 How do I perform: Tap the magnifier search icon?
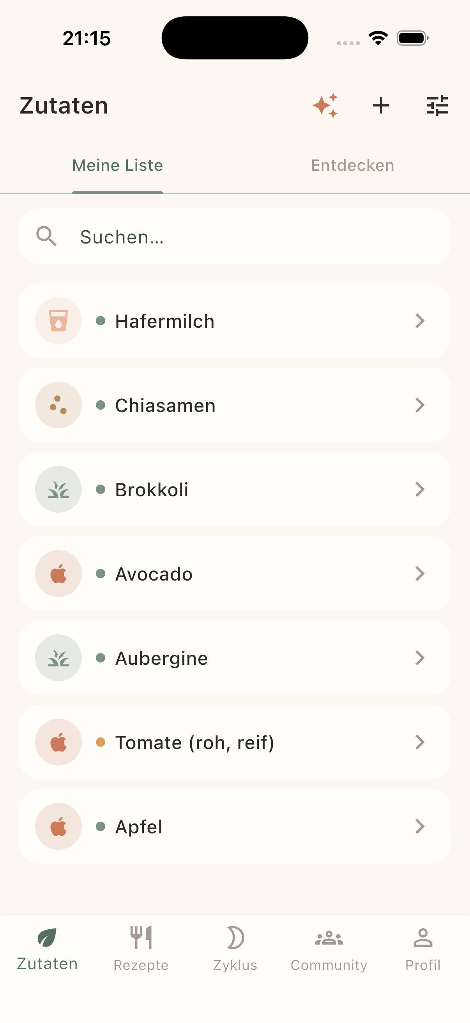(x=46, y=237)
